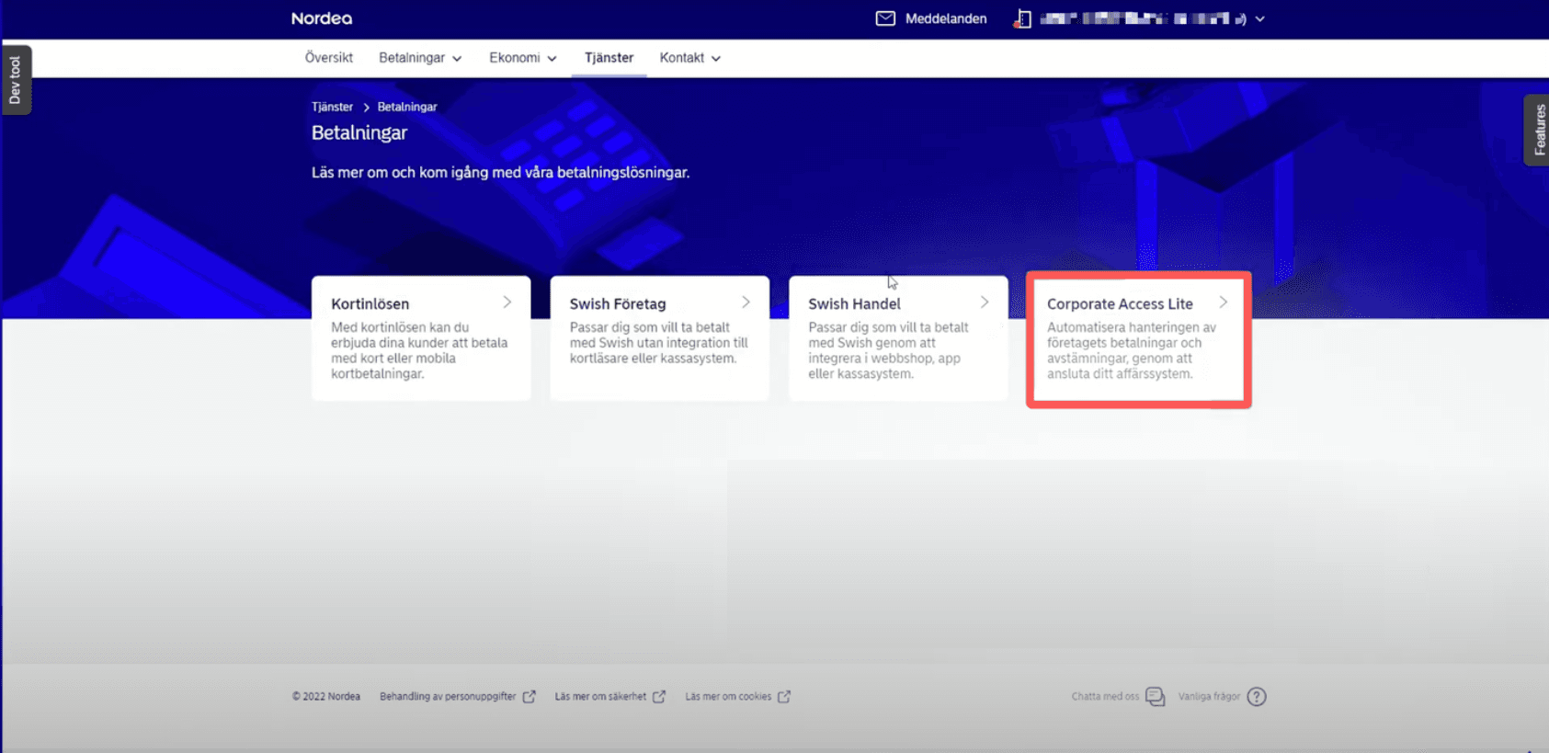Click the © 2022 Nordea text
Viewport: 1549px width, 753px height.
(326, 697)
